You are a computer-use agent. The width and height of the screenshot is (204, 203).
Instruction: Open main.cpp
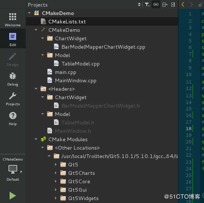(x=65, y=72)
